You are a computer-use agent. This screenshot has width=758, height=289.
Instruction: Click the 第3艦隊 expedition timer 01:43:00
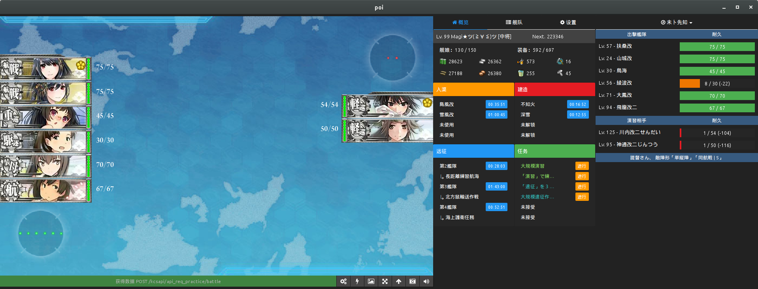(x=496, y=187)
